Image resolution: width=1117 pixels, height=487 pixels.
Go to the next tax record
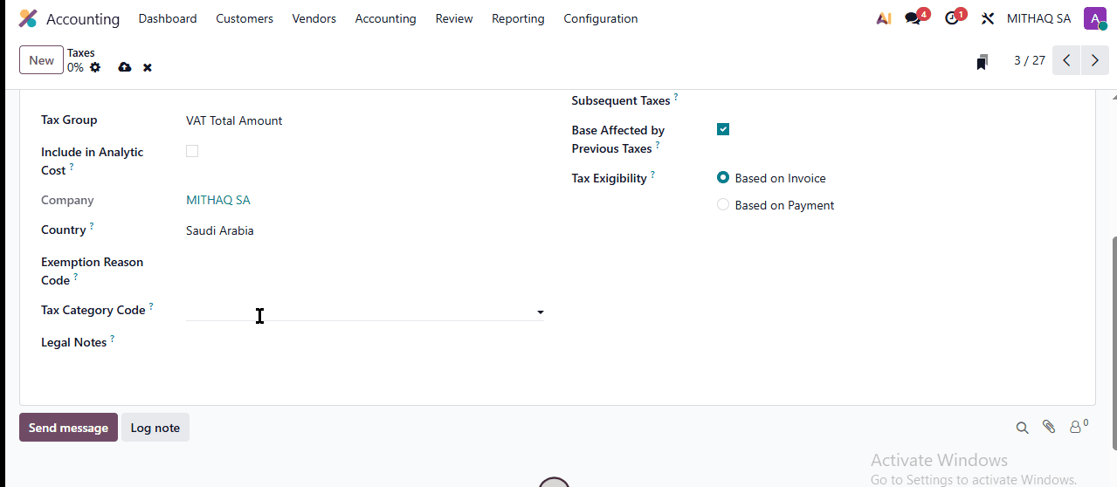click(1094, 61)
